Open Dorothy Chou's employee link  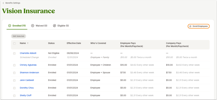(x=27, y=88)
